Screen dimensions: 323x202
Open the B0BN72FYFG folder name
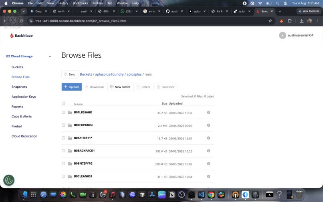[83, 164]
